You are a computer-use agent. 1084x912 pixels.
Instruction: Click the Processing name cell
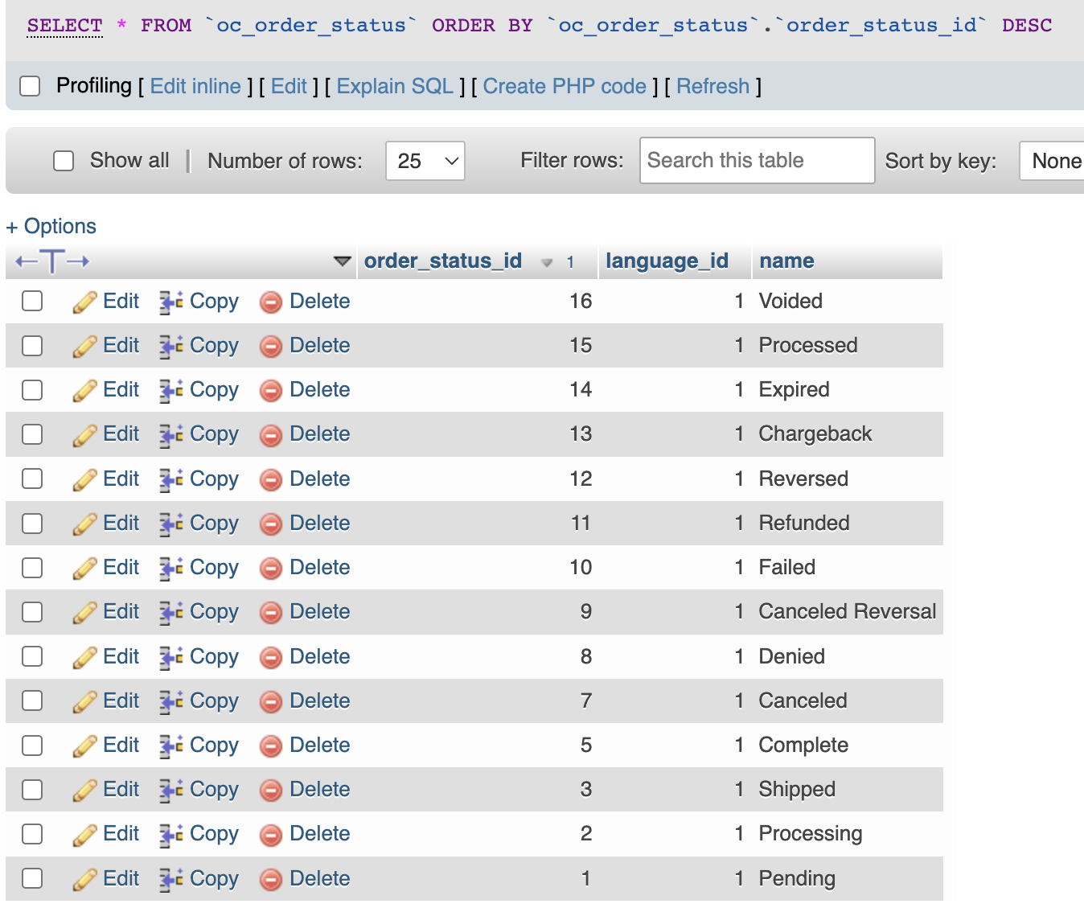coord(848,834)
